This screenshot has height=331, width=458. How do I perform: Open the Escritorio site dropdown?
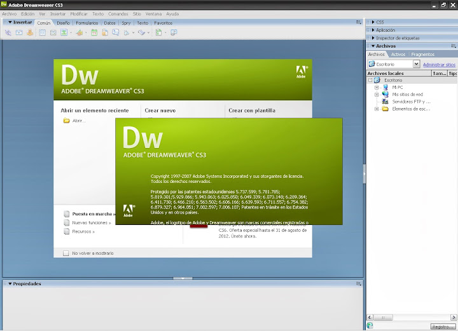pos(416,64)
